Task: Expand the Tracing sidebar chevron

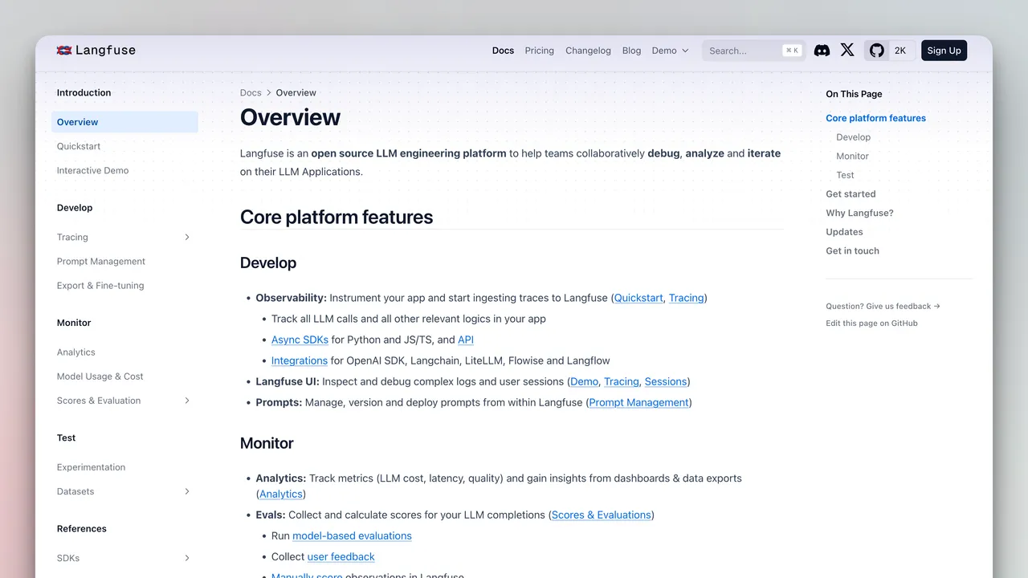Action: click(187, 238)
